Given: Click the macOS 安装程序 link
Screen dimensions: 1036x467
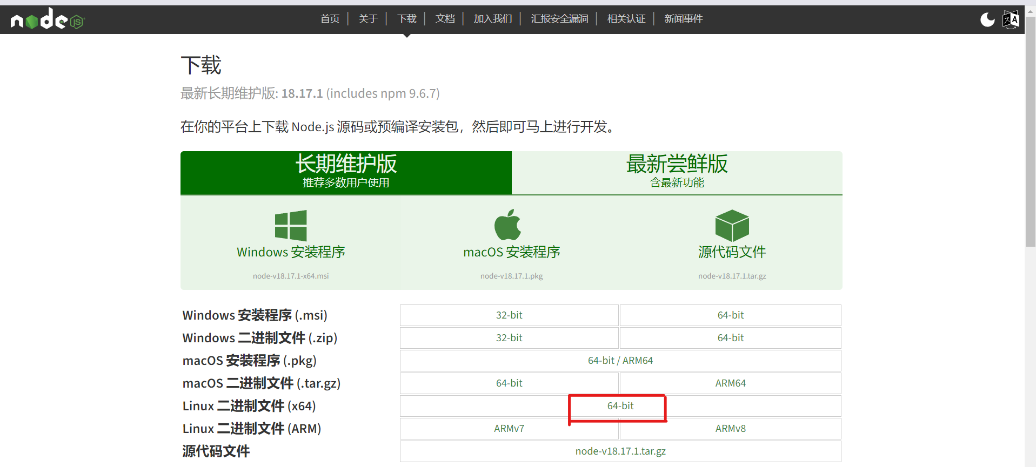Looking at the screenshot, I should 512,252.
